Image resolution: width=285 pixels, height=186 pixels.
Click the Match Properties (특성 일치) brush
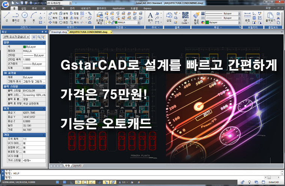(196, 18)
